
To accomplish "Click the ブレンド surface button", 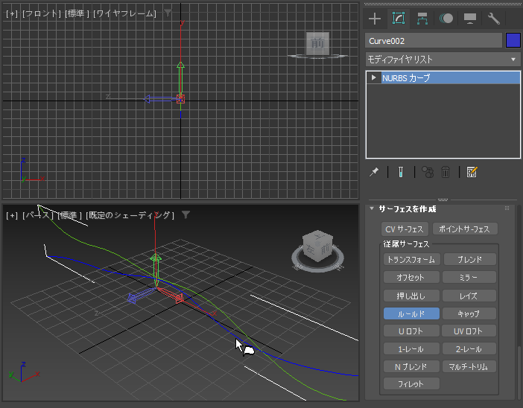I will coord(469,259).
